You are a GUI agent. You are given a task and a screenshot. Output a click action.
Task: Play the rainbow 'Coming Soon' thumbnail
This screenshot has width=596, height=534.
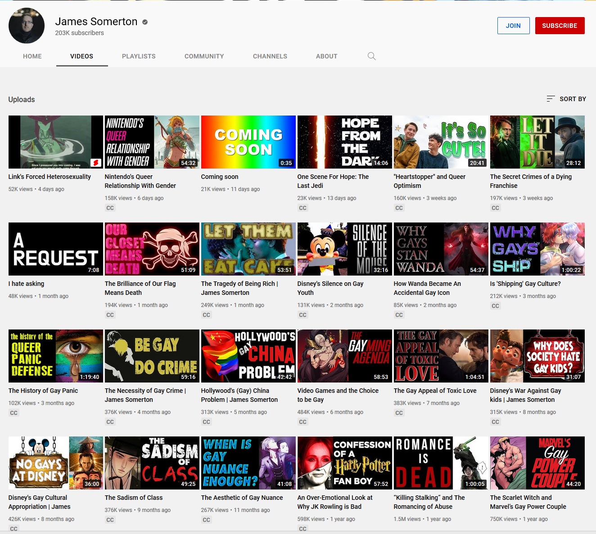pos(248,142)
